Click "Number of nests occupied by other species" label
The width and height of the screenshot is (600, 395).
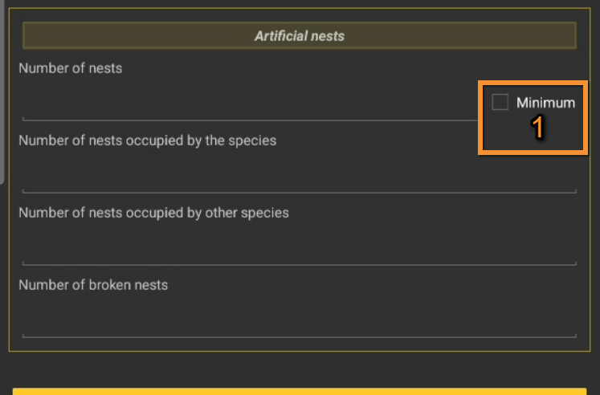coord(153,213)
